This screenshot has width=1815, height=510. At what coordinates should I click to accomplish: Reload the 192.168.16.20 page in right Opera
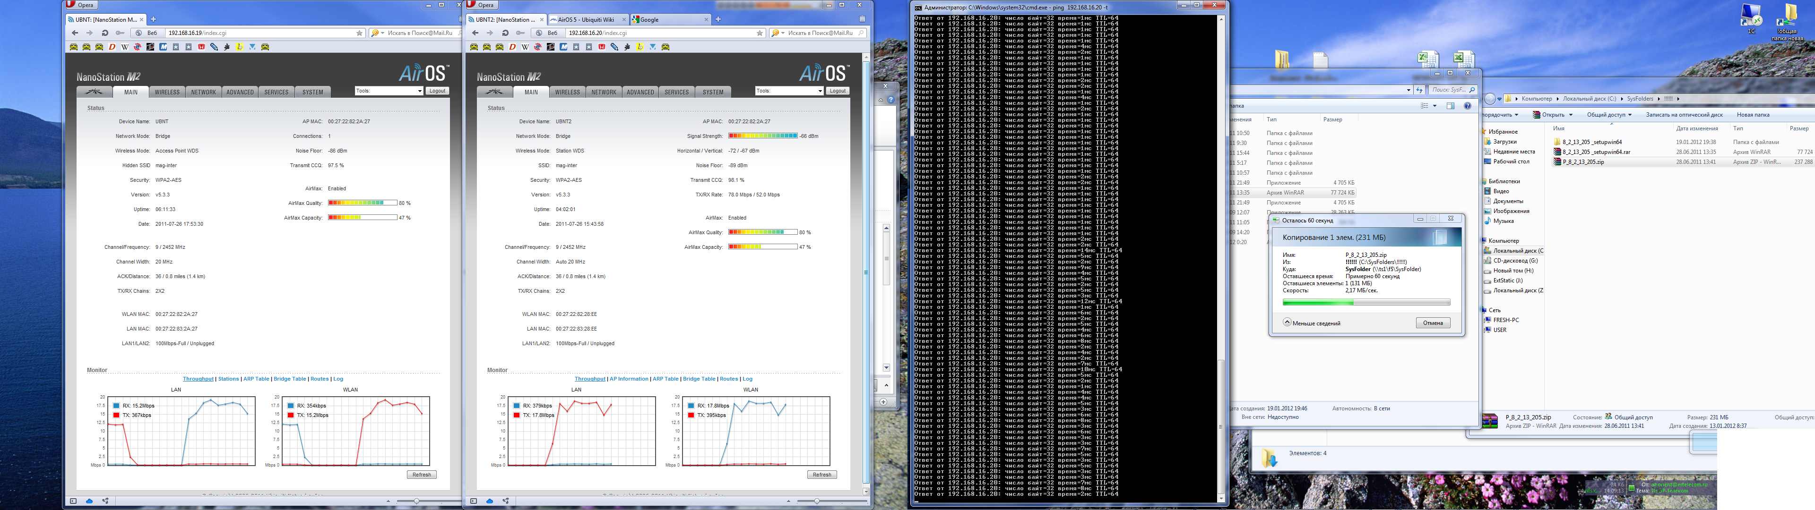coord(505,33)
